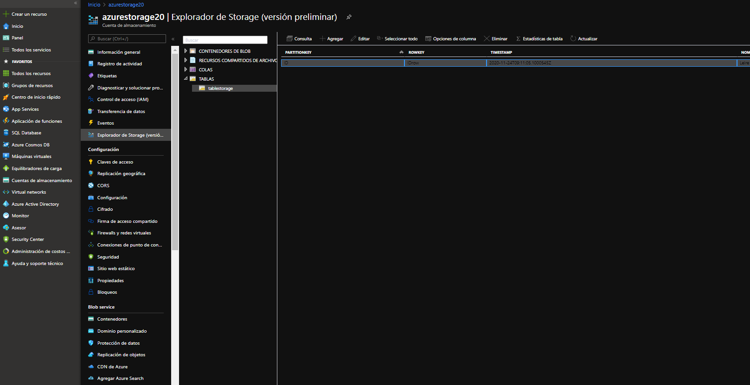Screen dimensions: 750x385
Task: Click the Inicio breadcrumb link
Action: 94,5
